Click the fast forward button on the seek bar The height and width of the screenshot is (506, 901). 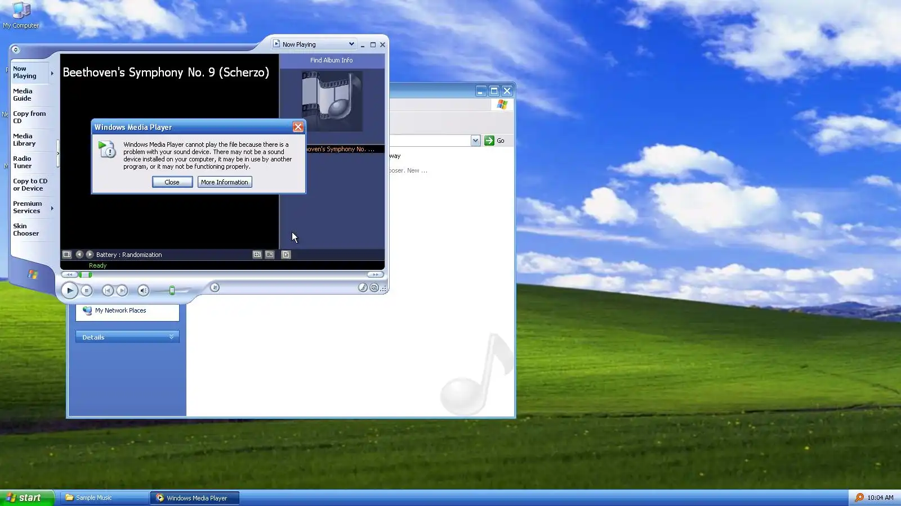375,275
